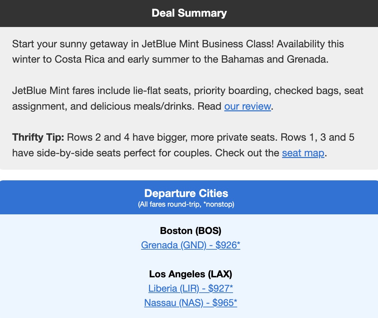Select the "Los Angeles (LAX)" city heading
This screenshot has width=378, height=318.
point(191,274)
